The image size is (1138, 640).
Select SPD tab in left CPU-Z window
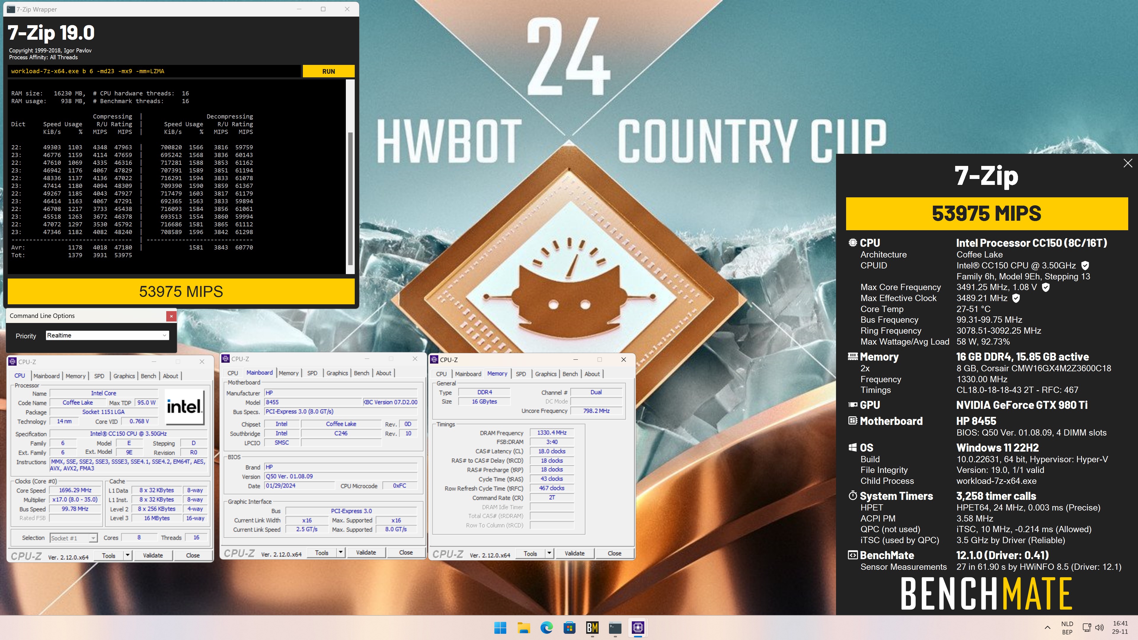point(99,376)
